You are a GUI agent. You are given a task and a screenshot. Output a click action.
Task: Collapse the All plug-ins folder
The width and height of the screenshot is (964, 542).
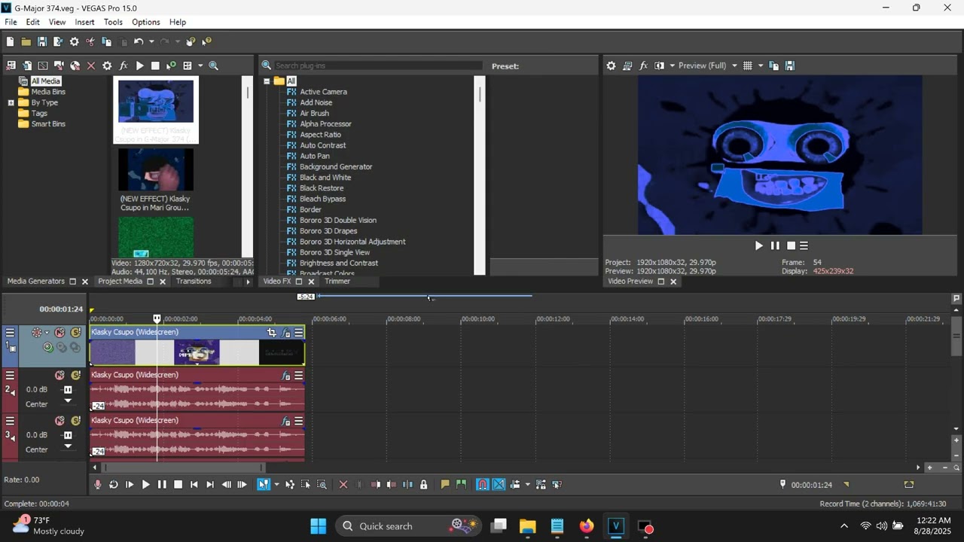[267, 81]
